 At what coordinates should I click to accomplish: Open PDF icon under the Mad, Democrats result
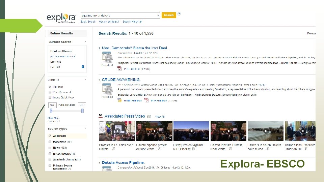(119, 68)
